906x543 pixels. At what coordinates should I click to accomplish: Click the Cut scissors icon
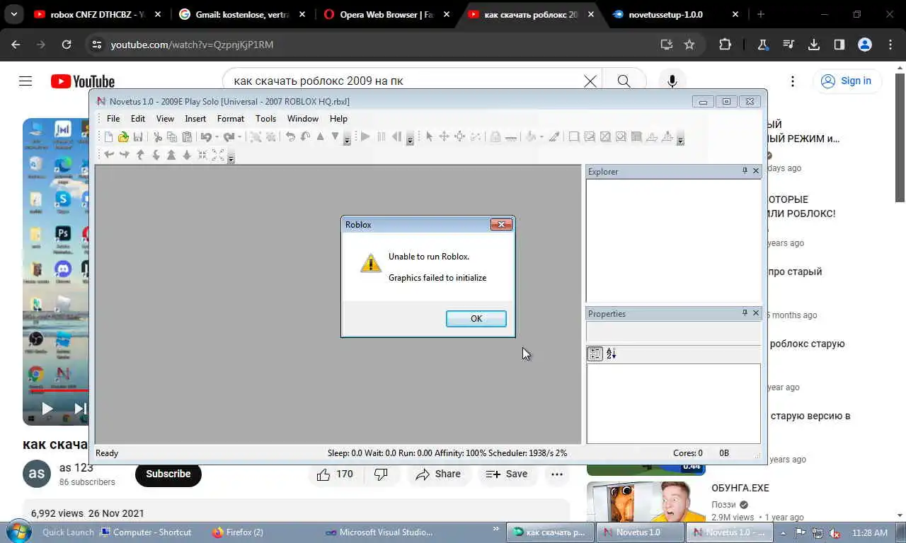coord(157,137)
